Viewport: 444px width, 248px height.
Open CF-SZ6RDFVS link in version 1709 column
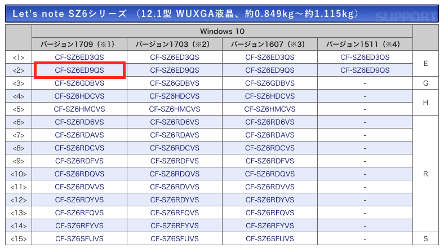click(x=79, y=161)
